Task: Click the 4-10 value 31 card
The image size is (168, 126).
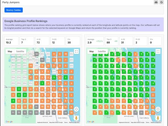Action: coord(126,41)
